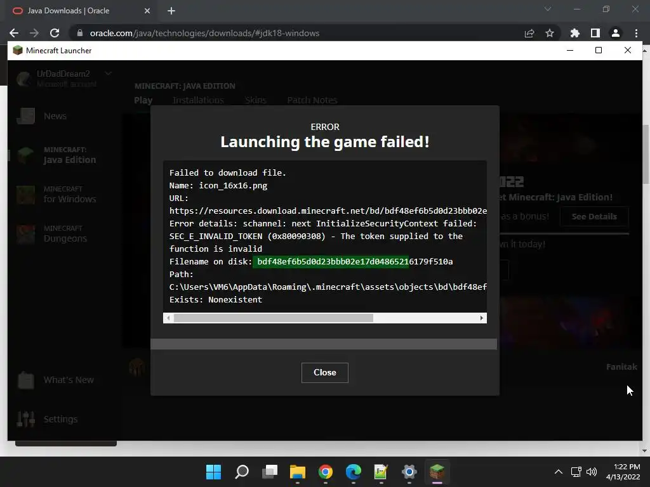Click the Minecraft Launcher taskbar icon
The image size is (650, 487).
tap(437, 472)
